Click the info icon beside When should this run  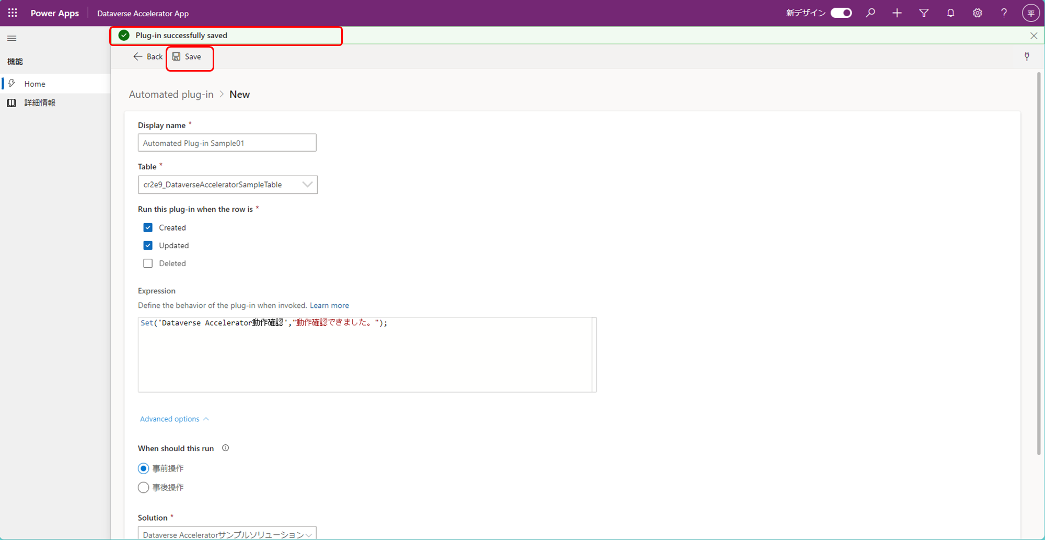point(226,448)
